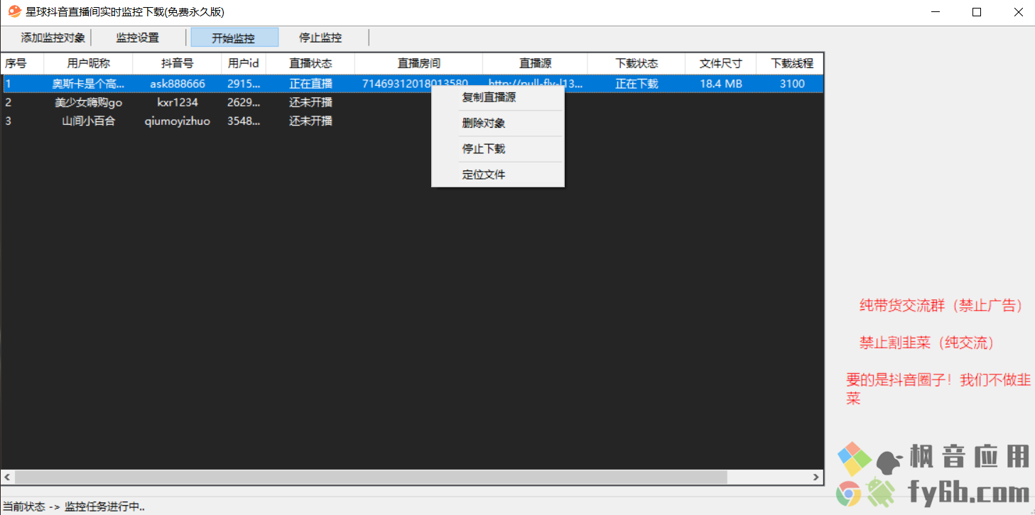Click the qiumoyizhuo cell

point(178,121)
